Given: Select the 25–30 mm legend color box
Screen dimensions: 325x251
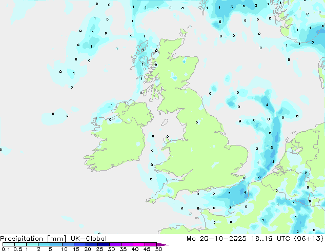Looking at the screenshot, I should coord(104,244).
